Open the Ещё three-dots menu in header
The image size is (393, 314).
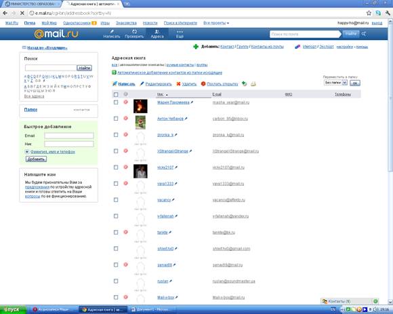click(x=180, y=34)
